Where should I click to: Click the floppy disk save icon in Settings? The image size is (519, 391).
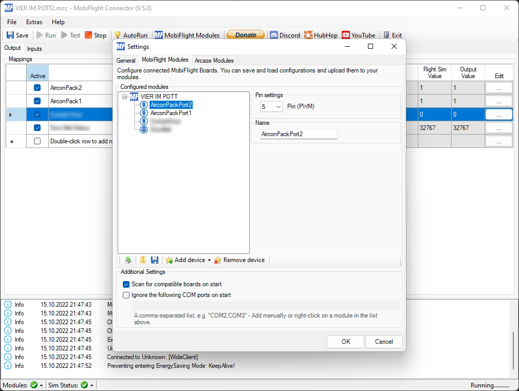click(155, 260)
